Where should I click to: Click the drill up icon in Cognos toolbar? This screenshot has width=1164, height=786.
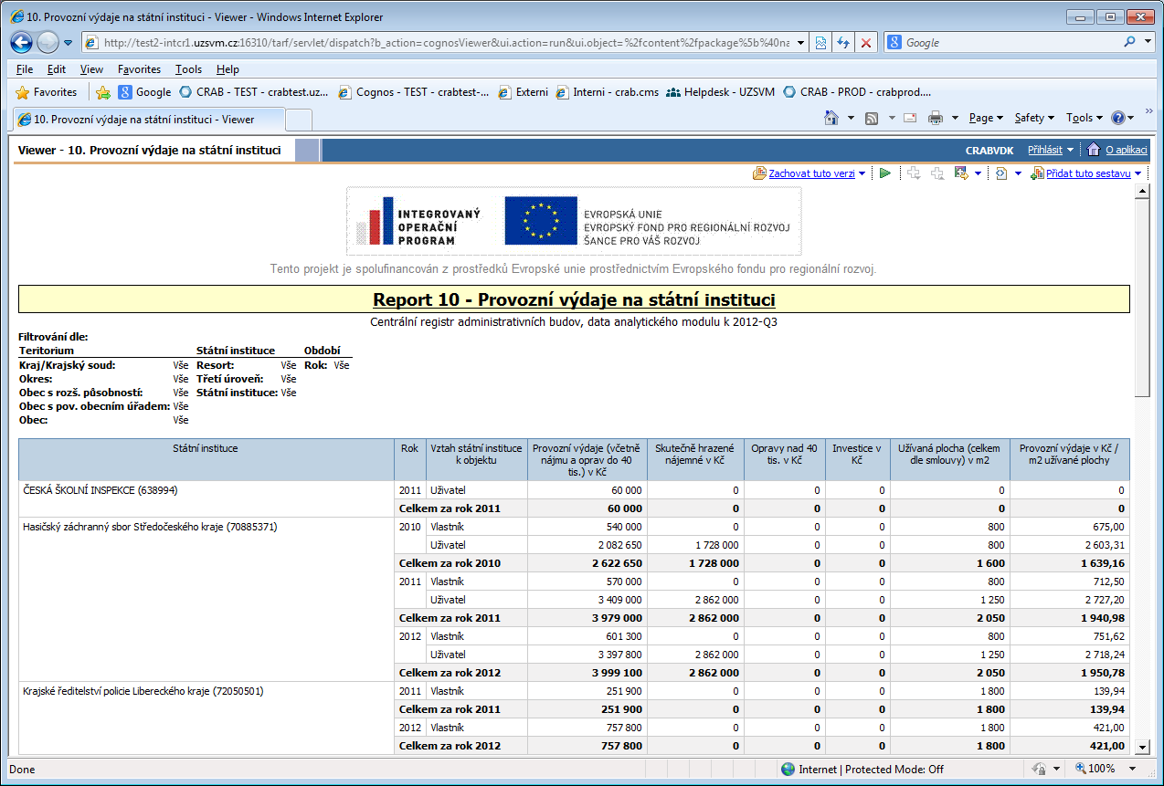click(936, 173)
